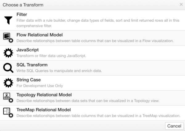Click the Cancel button
Screen dimensions: 185x131
(174, 126)
